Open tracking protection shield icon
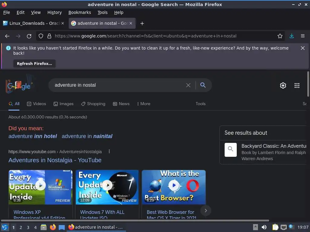Screen dimensions: 310x232 [41, 36]
